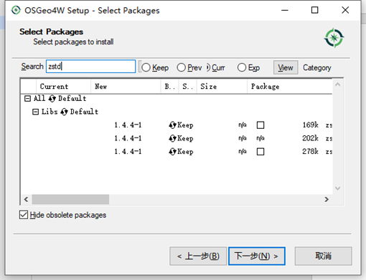
Task: Collapse the Libs category tree node
Action: [35, 112]
